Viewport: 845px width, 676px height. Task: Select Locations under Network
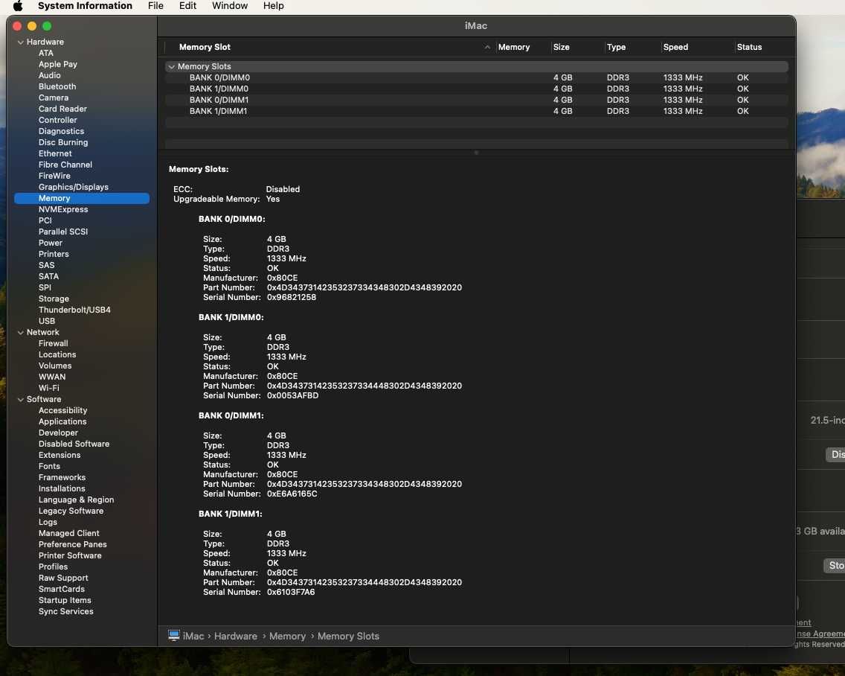pos(57,354)
